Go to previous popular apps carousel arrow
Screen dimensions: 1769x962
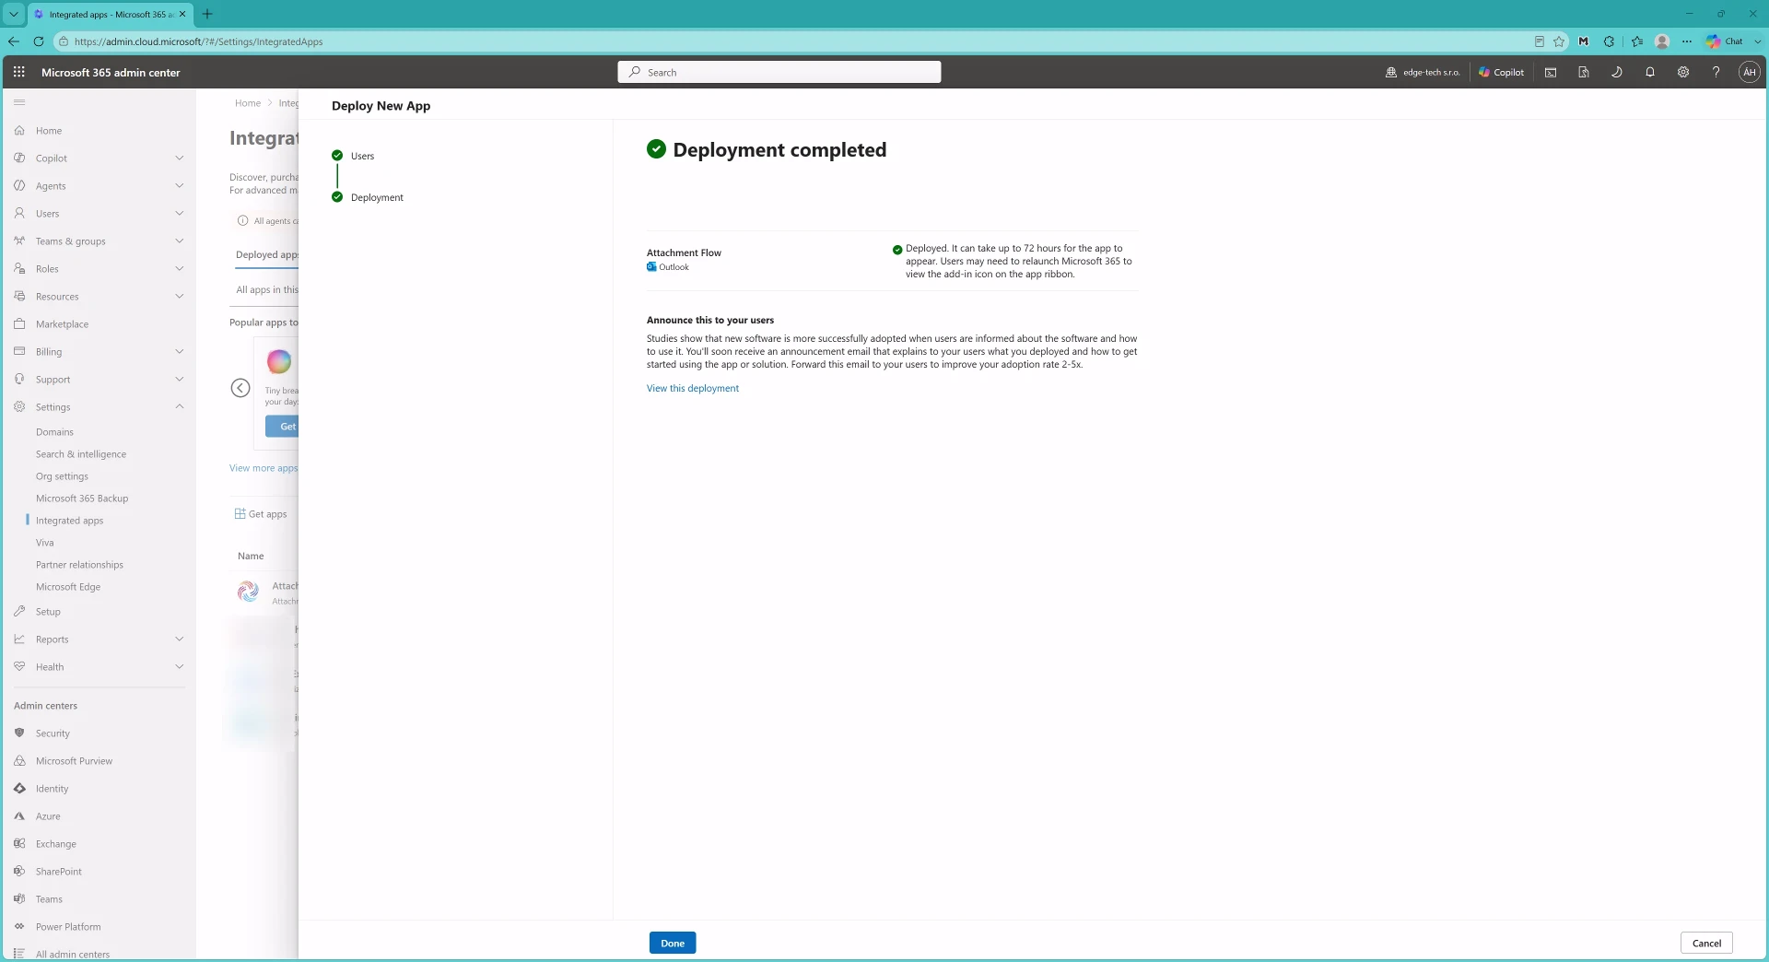240,388
